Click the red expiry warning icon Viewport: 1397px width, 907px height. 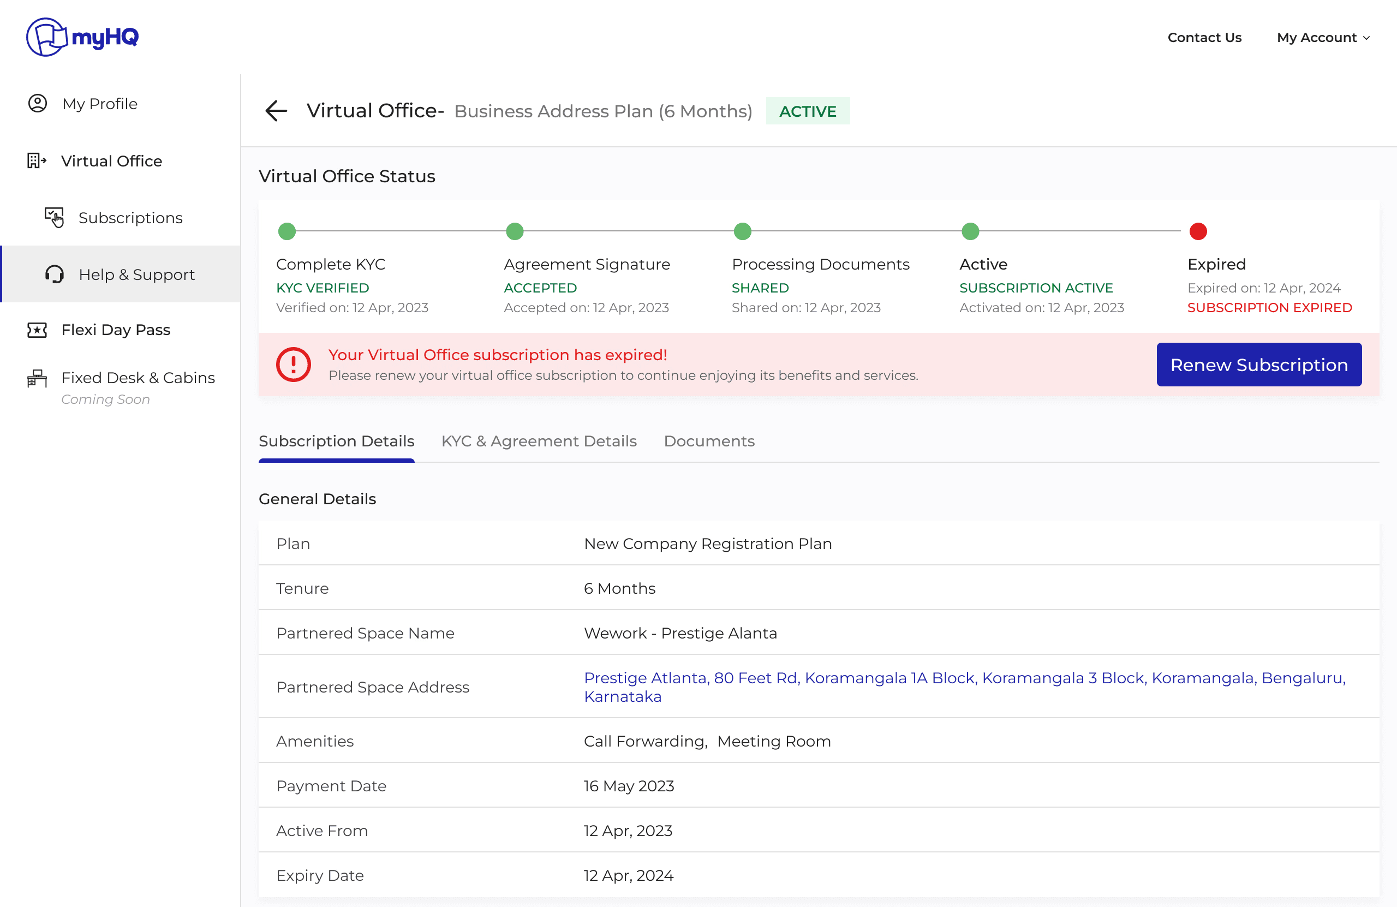click(293, 365)
